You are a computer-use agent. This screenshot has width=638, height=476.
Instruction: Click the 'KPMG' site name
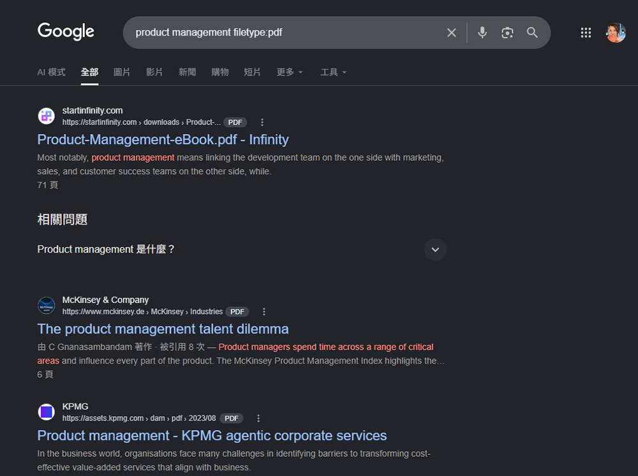[75, 406]
